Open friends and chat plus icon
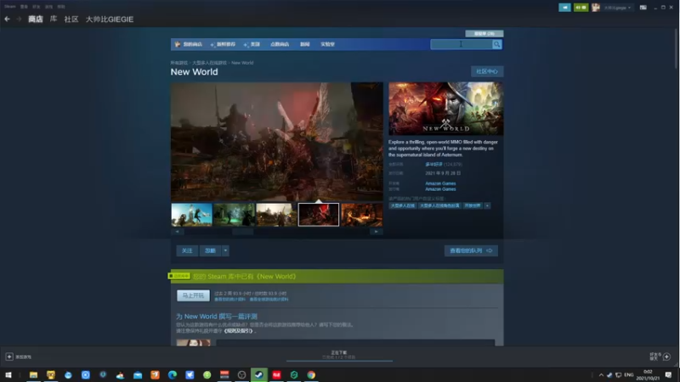 point(667,357)
